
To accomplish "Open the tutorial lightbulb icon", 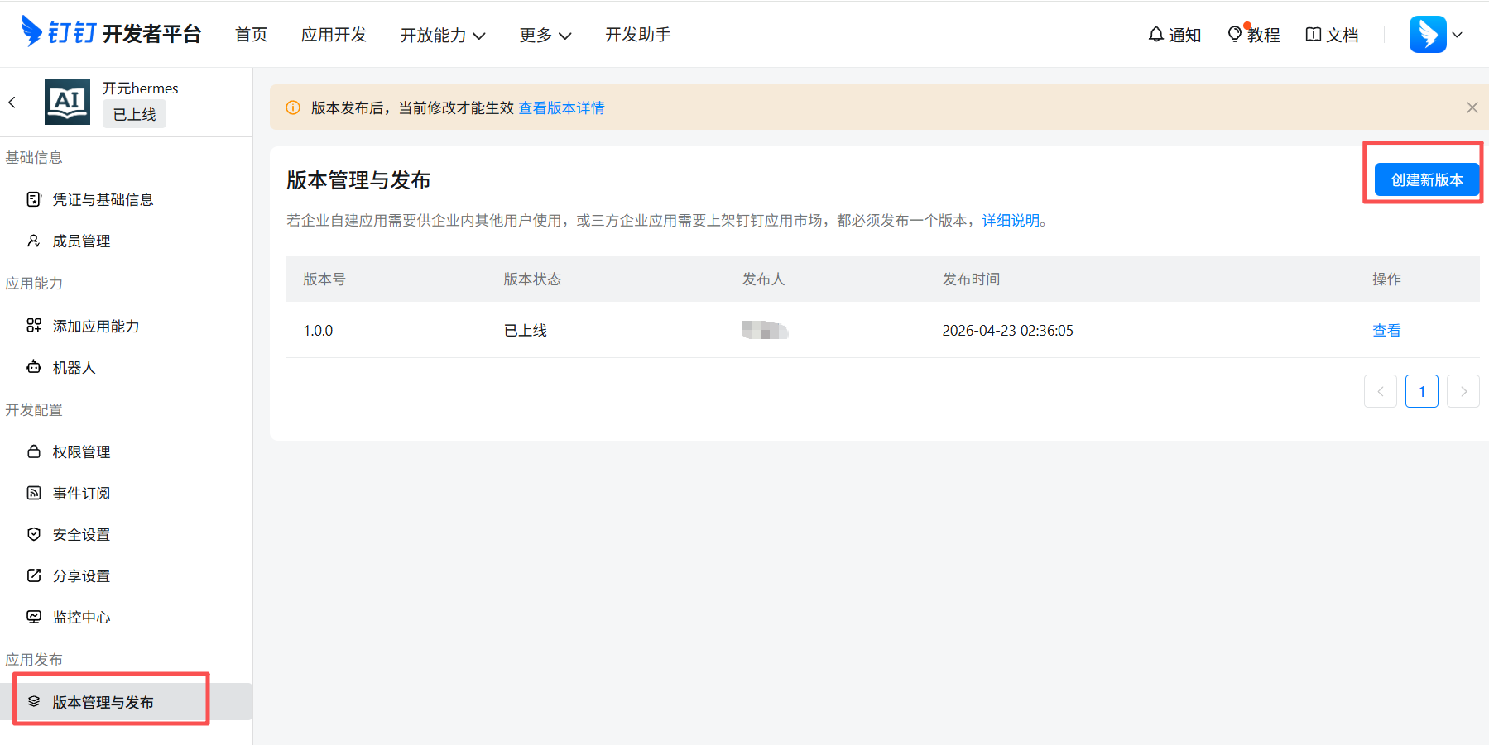I will coord(1235,34).
